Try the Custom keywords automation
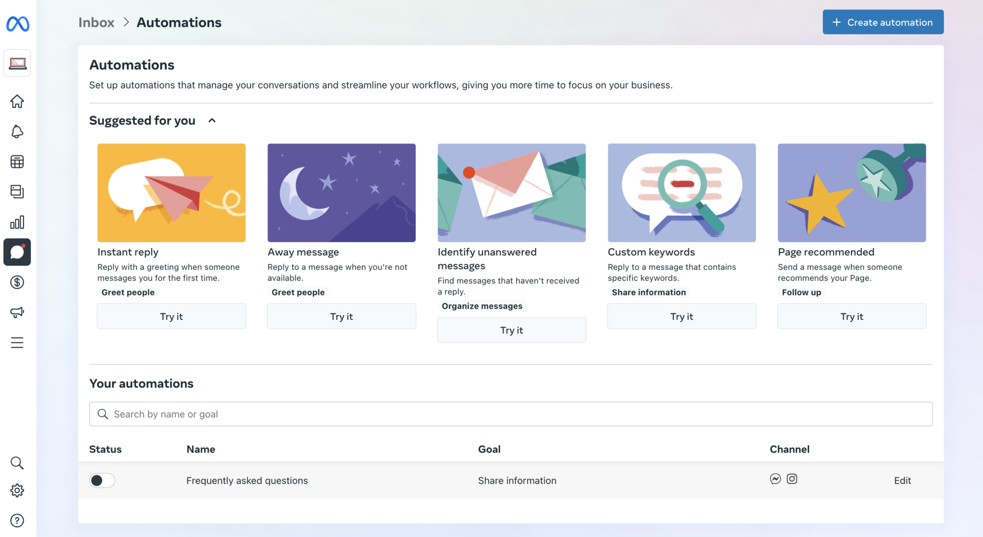The height and width of the screenshot is (537, 983). click(x=682, y=316)
